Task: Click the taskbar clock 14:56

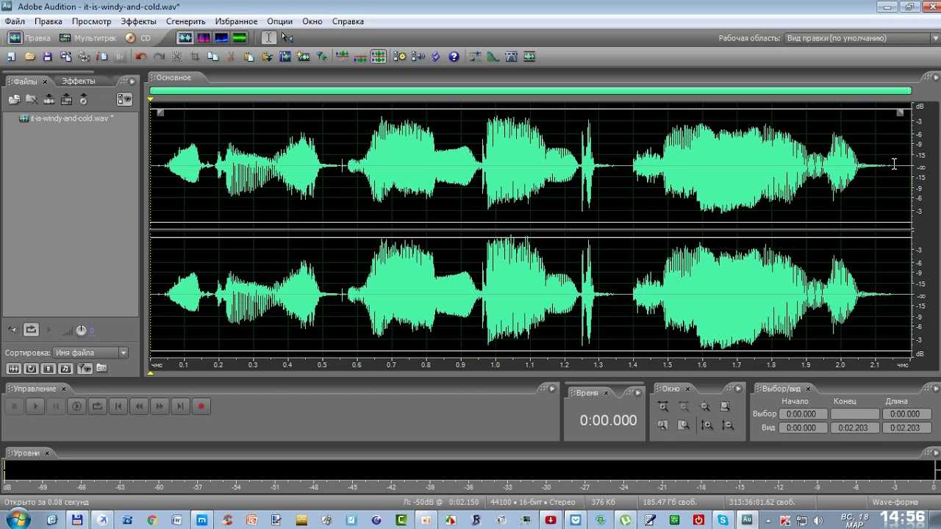Action: coord(902,518)
